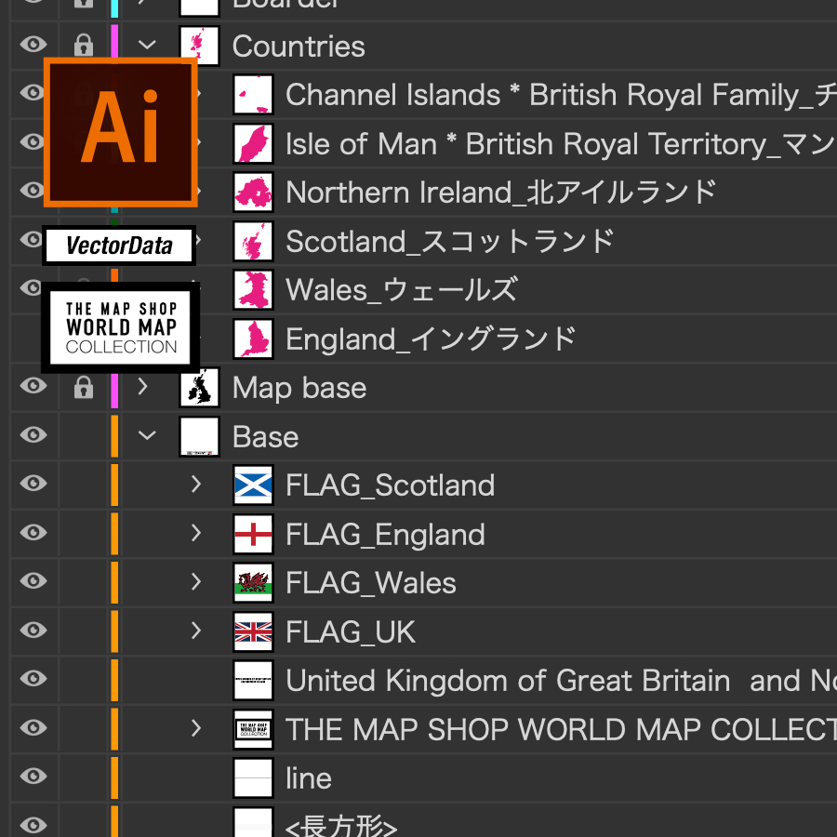Screen dimensions: 837x837
Task: Click the Countries layer magenta colour bar
Action: [x=114, y=41]
